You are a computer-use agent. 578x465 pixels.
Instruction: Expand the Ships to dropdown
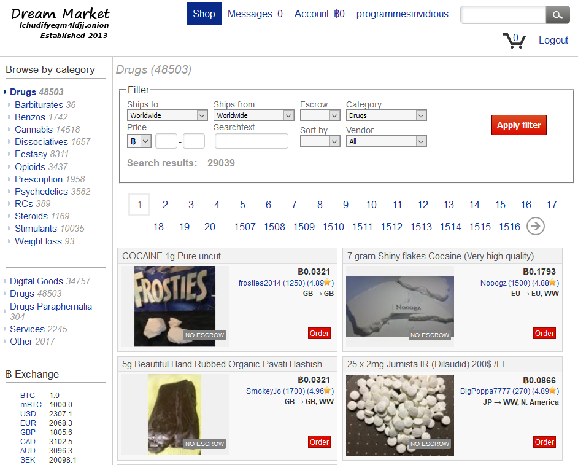[168, 115]
